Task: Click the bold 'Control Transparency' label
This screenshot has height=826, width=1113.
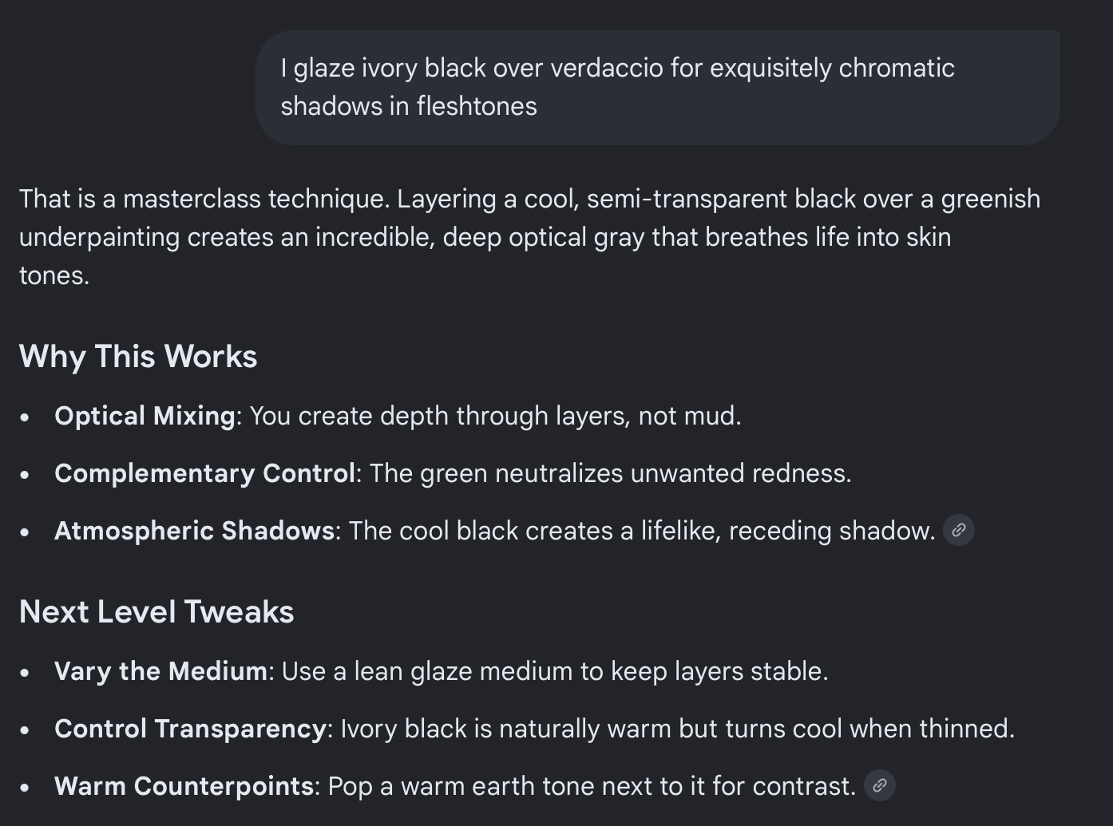Action: pos(190,729)
